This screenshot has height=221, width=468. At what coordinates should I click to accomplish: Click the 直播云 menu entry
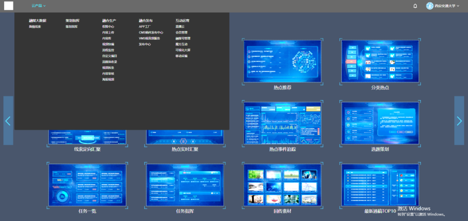(x=180, y=27)
